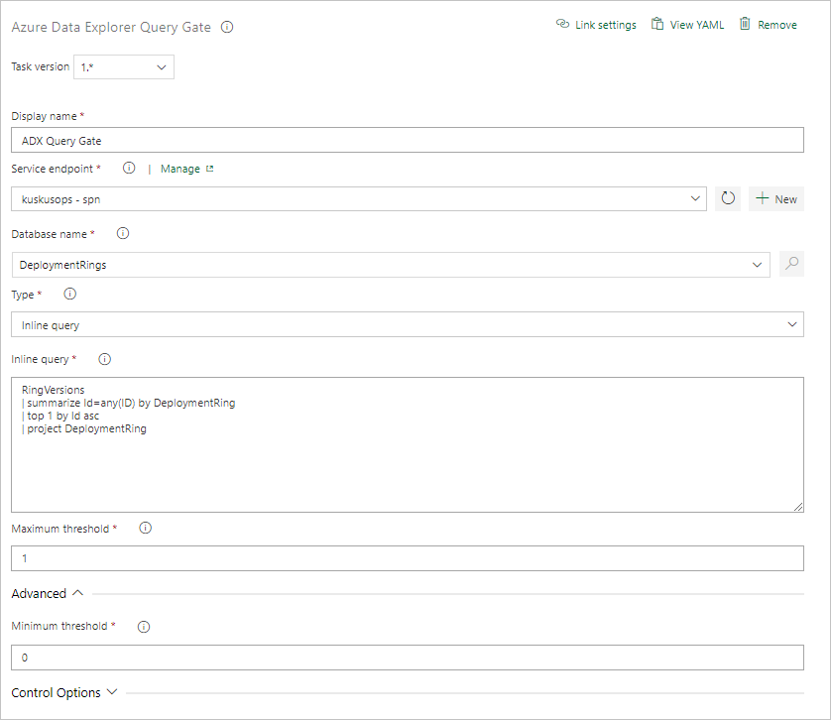Screen dimensions: 831x720
Task: Open the Service endpoint info tooltip
Action: 127,169
